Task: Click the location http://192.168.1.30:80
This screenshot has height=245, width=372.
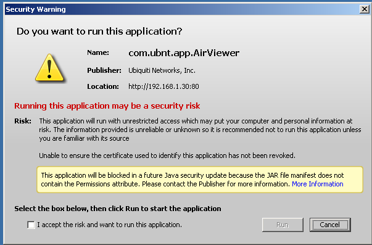Action: [163, 86]
